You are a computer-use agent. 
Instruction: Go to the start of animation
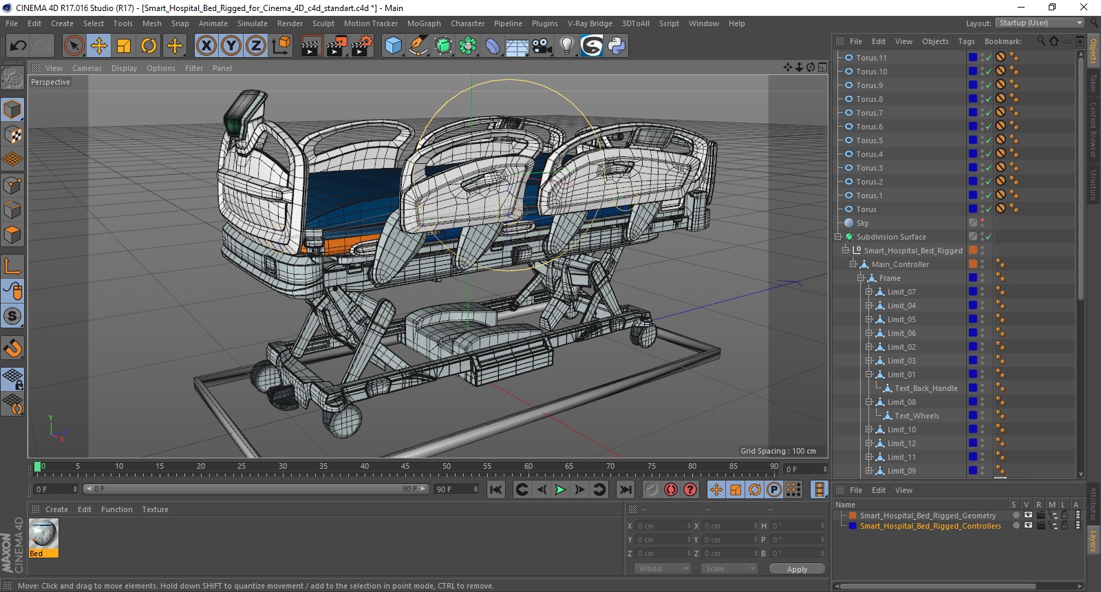point(495,489)
